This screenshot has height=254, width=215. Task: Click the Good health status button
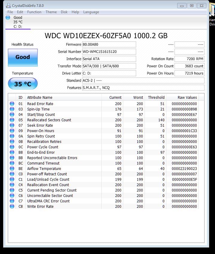tap(23, 58)
